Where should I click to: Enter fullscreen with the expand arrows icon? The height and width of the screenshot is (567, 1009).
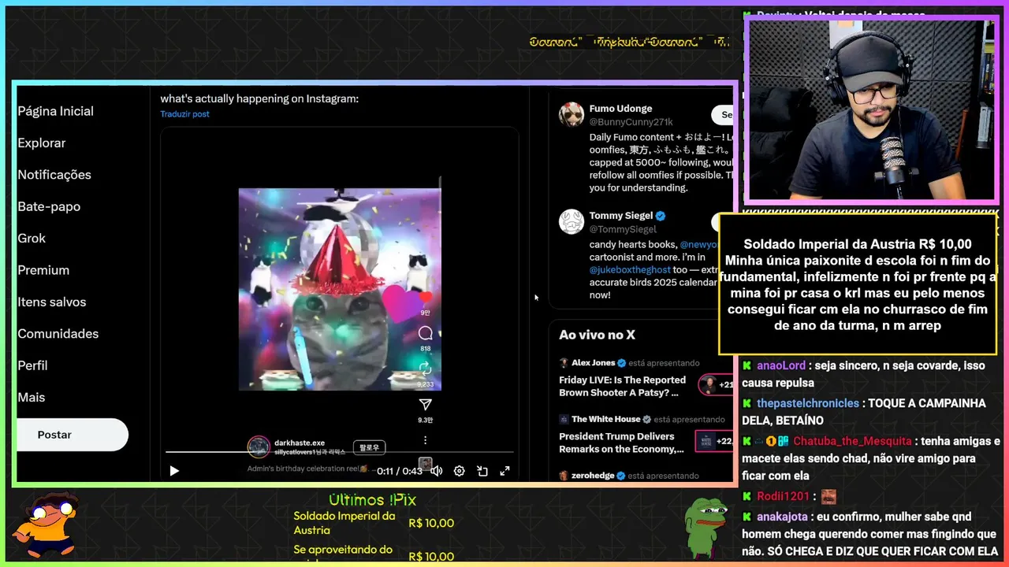pyautogui.click(x=504, y=471)
